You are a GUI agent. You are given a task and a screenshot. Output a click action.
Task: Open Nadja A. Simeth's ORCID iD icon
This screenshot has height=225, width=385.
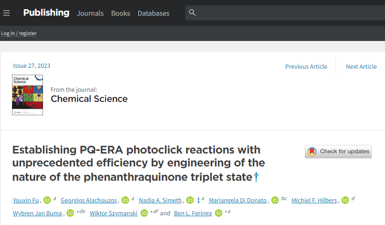190,200
